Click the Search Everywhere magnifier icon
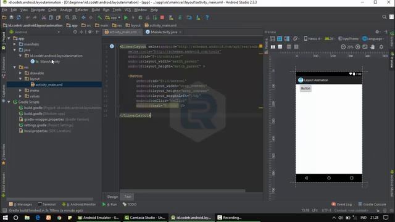 click(384, 17)
